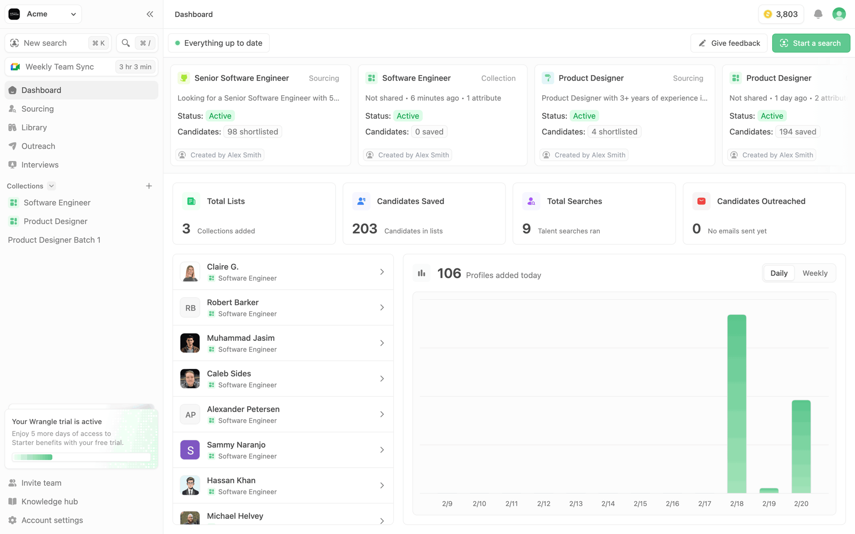Switch chart to Weekly view
The height and width of the screenshot is (534, 855).
pyautogui.click(x=815, y=273)
